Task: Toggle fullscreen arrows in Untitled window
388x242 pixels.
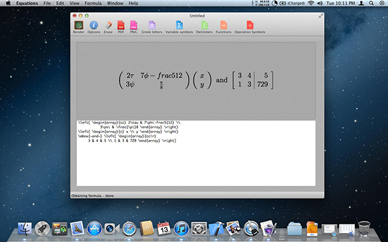Action: pos(321,15)
